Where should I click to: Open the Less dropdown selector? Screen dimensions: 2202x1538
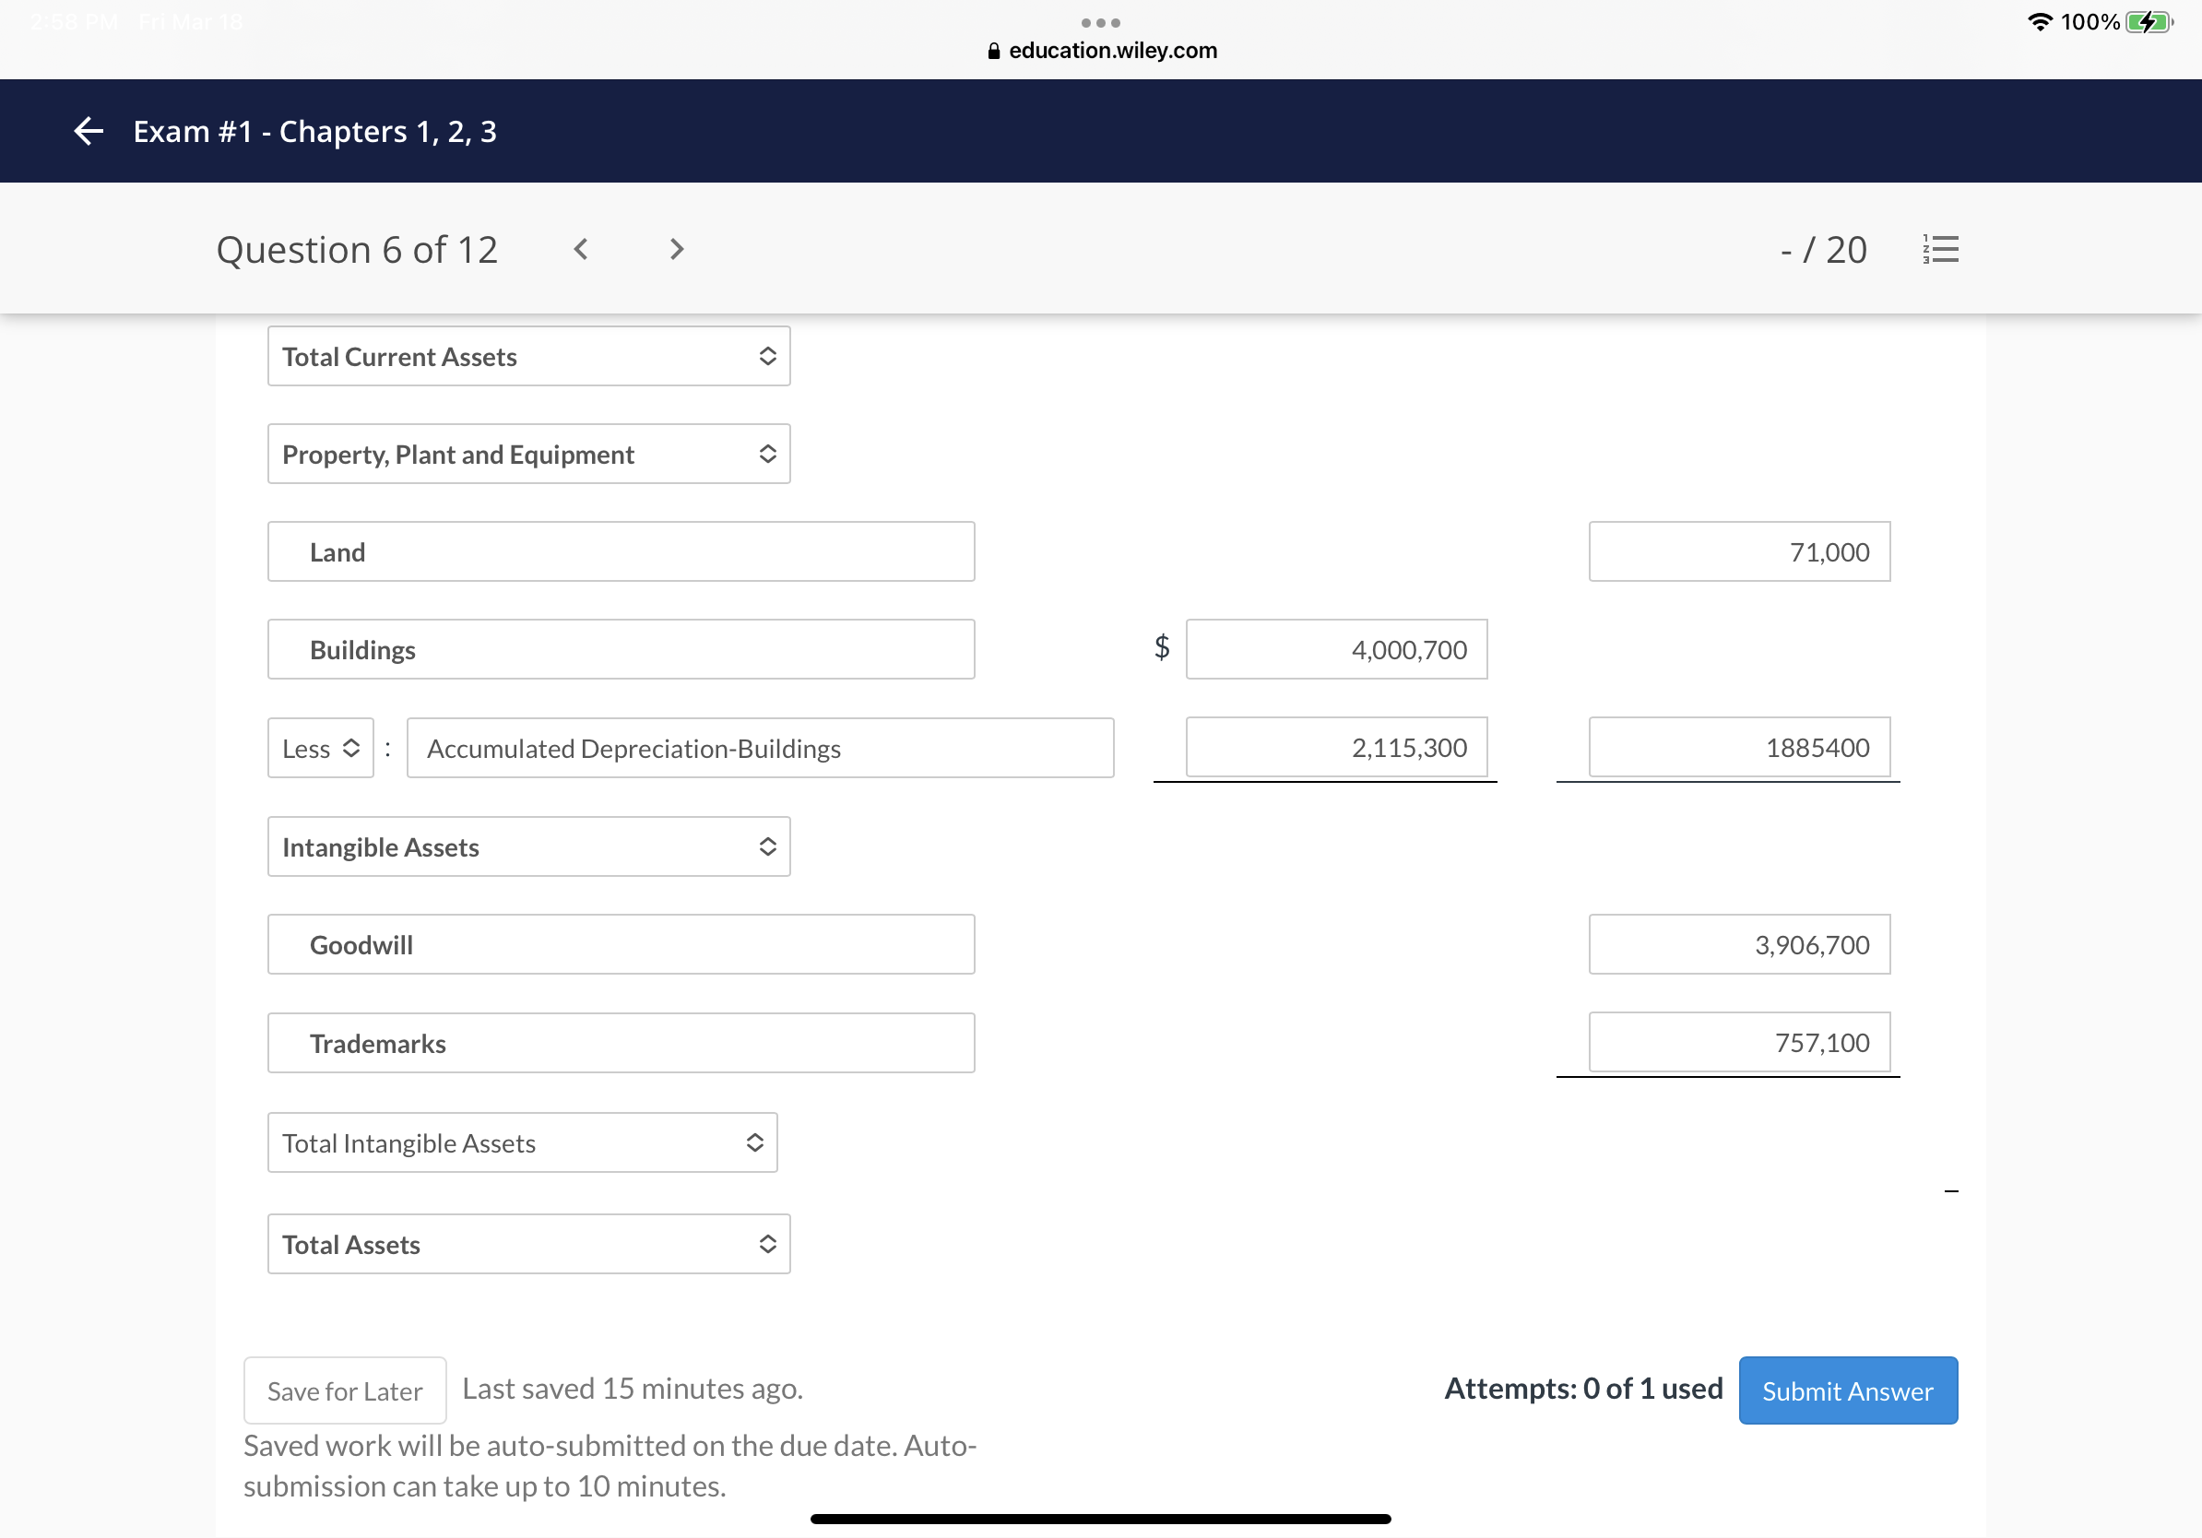click(320, 749)
